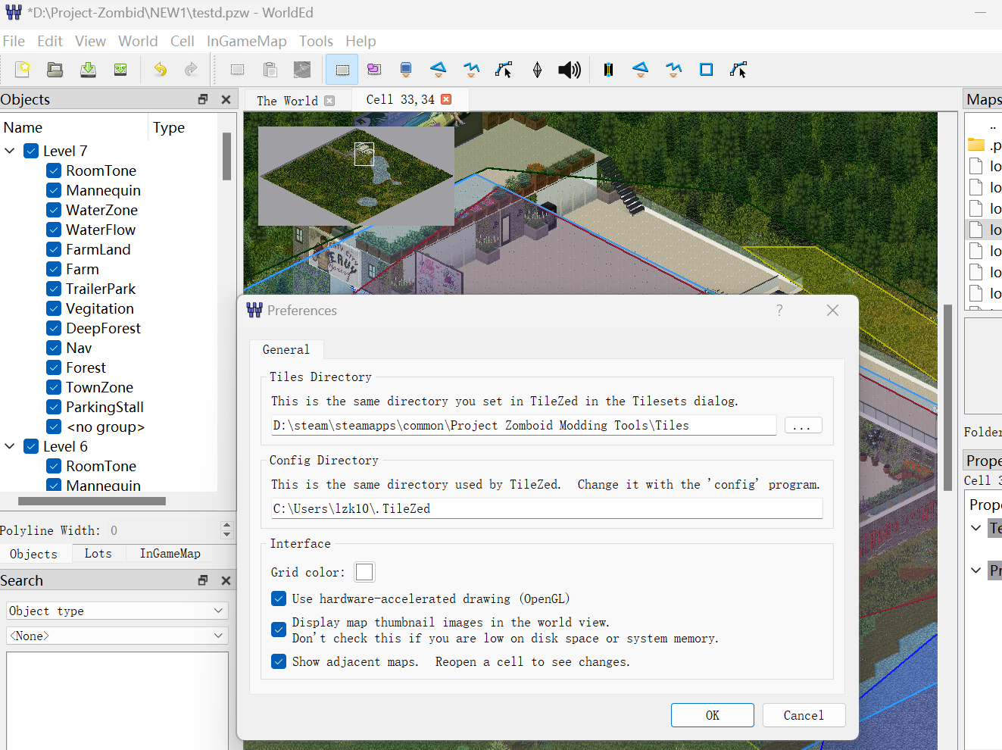Image resolution: width=1002 pixels, height=750 pixels.
Task: Click the speaker sound icon in toolbar
Action: click(570, 70)
